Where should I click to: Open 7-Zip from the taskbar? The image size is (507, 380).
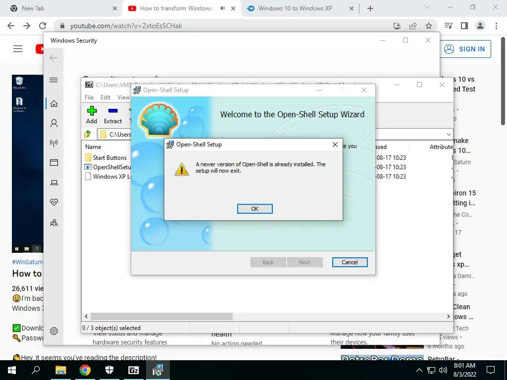134,370
